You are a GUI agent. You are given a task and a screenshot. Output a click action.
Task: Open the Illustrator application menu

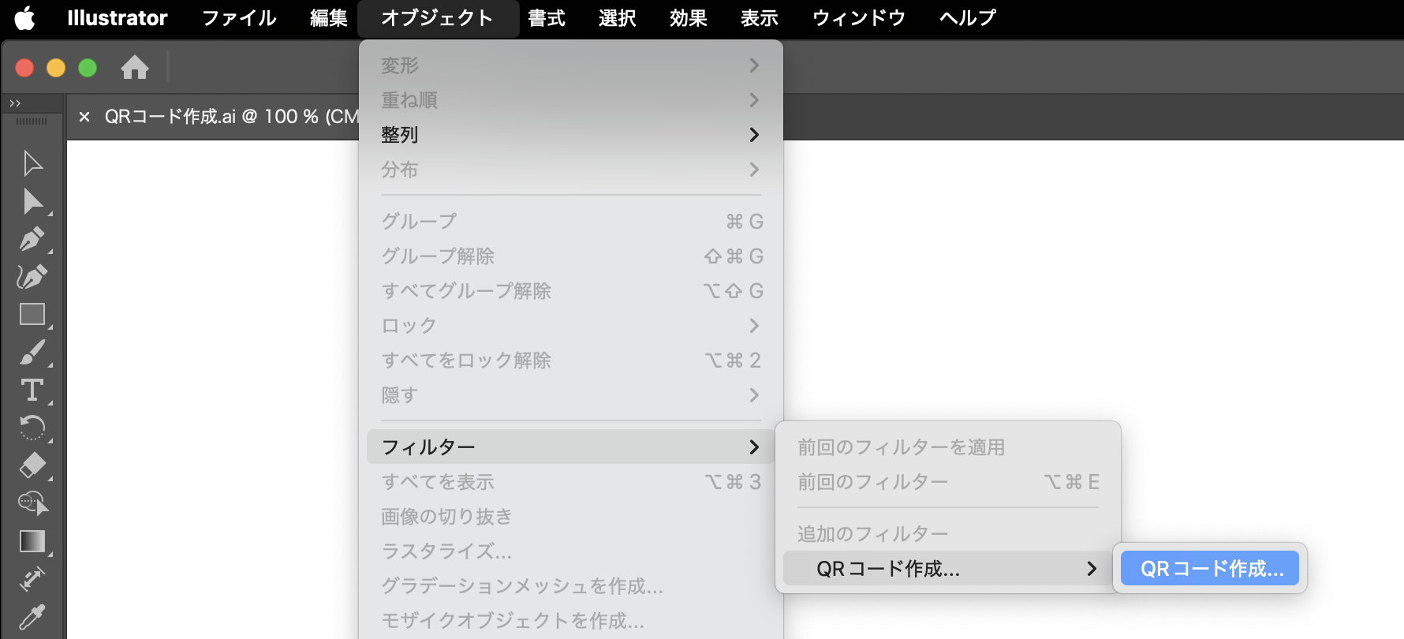(118, 17)
